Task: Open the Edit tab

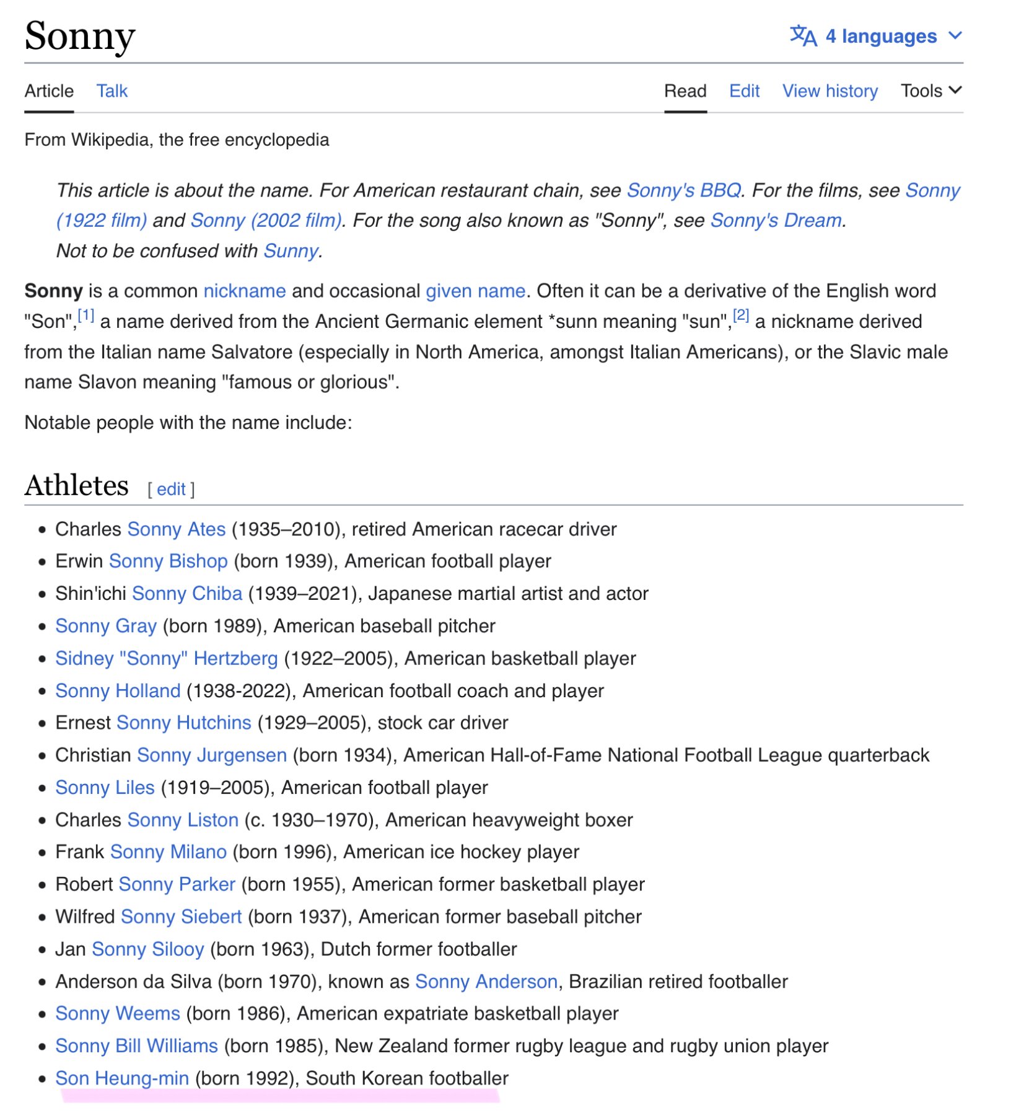Action: click(744, 91)
